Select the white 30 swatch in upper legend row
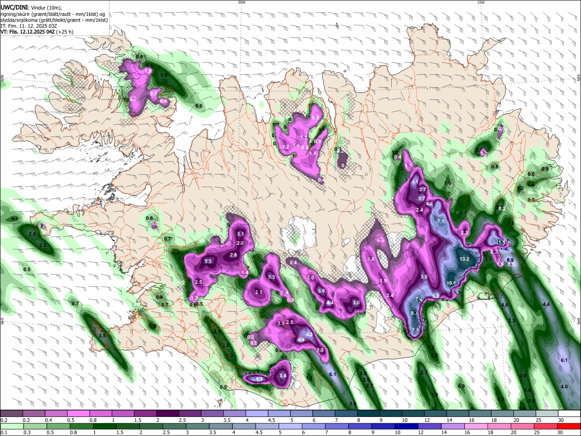The image size is (581, 436). pos(569,414)
